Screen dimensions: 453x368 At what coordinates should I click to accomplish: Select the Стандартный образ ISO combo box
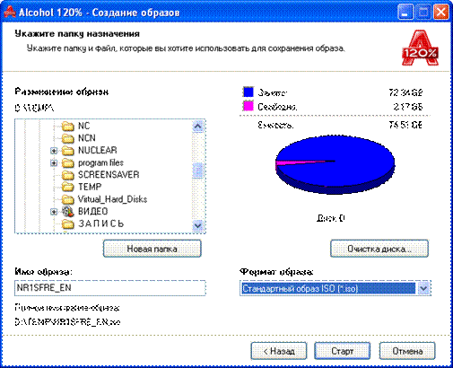335,288
